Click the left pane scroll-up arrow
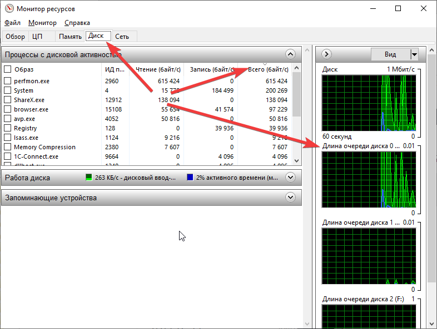This screenshot has height=329, width=437. pyautogui.click(x=307, y=50)
